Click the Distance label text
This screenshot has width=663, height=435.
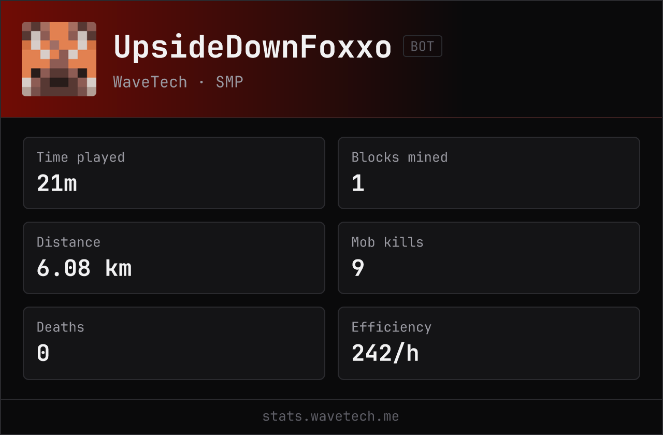(68, 242)
